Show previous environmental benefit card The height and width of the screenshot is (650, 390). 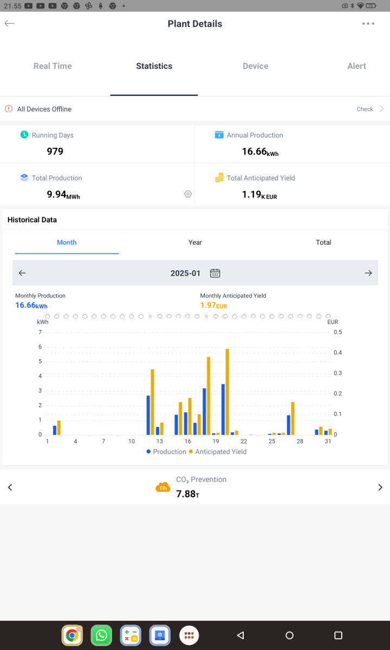10,487
